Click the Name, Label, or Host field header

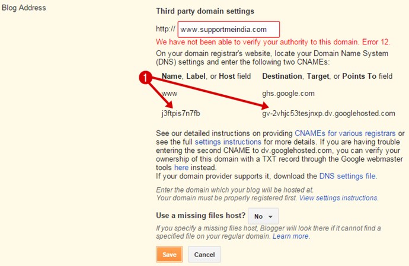(206, 76)
